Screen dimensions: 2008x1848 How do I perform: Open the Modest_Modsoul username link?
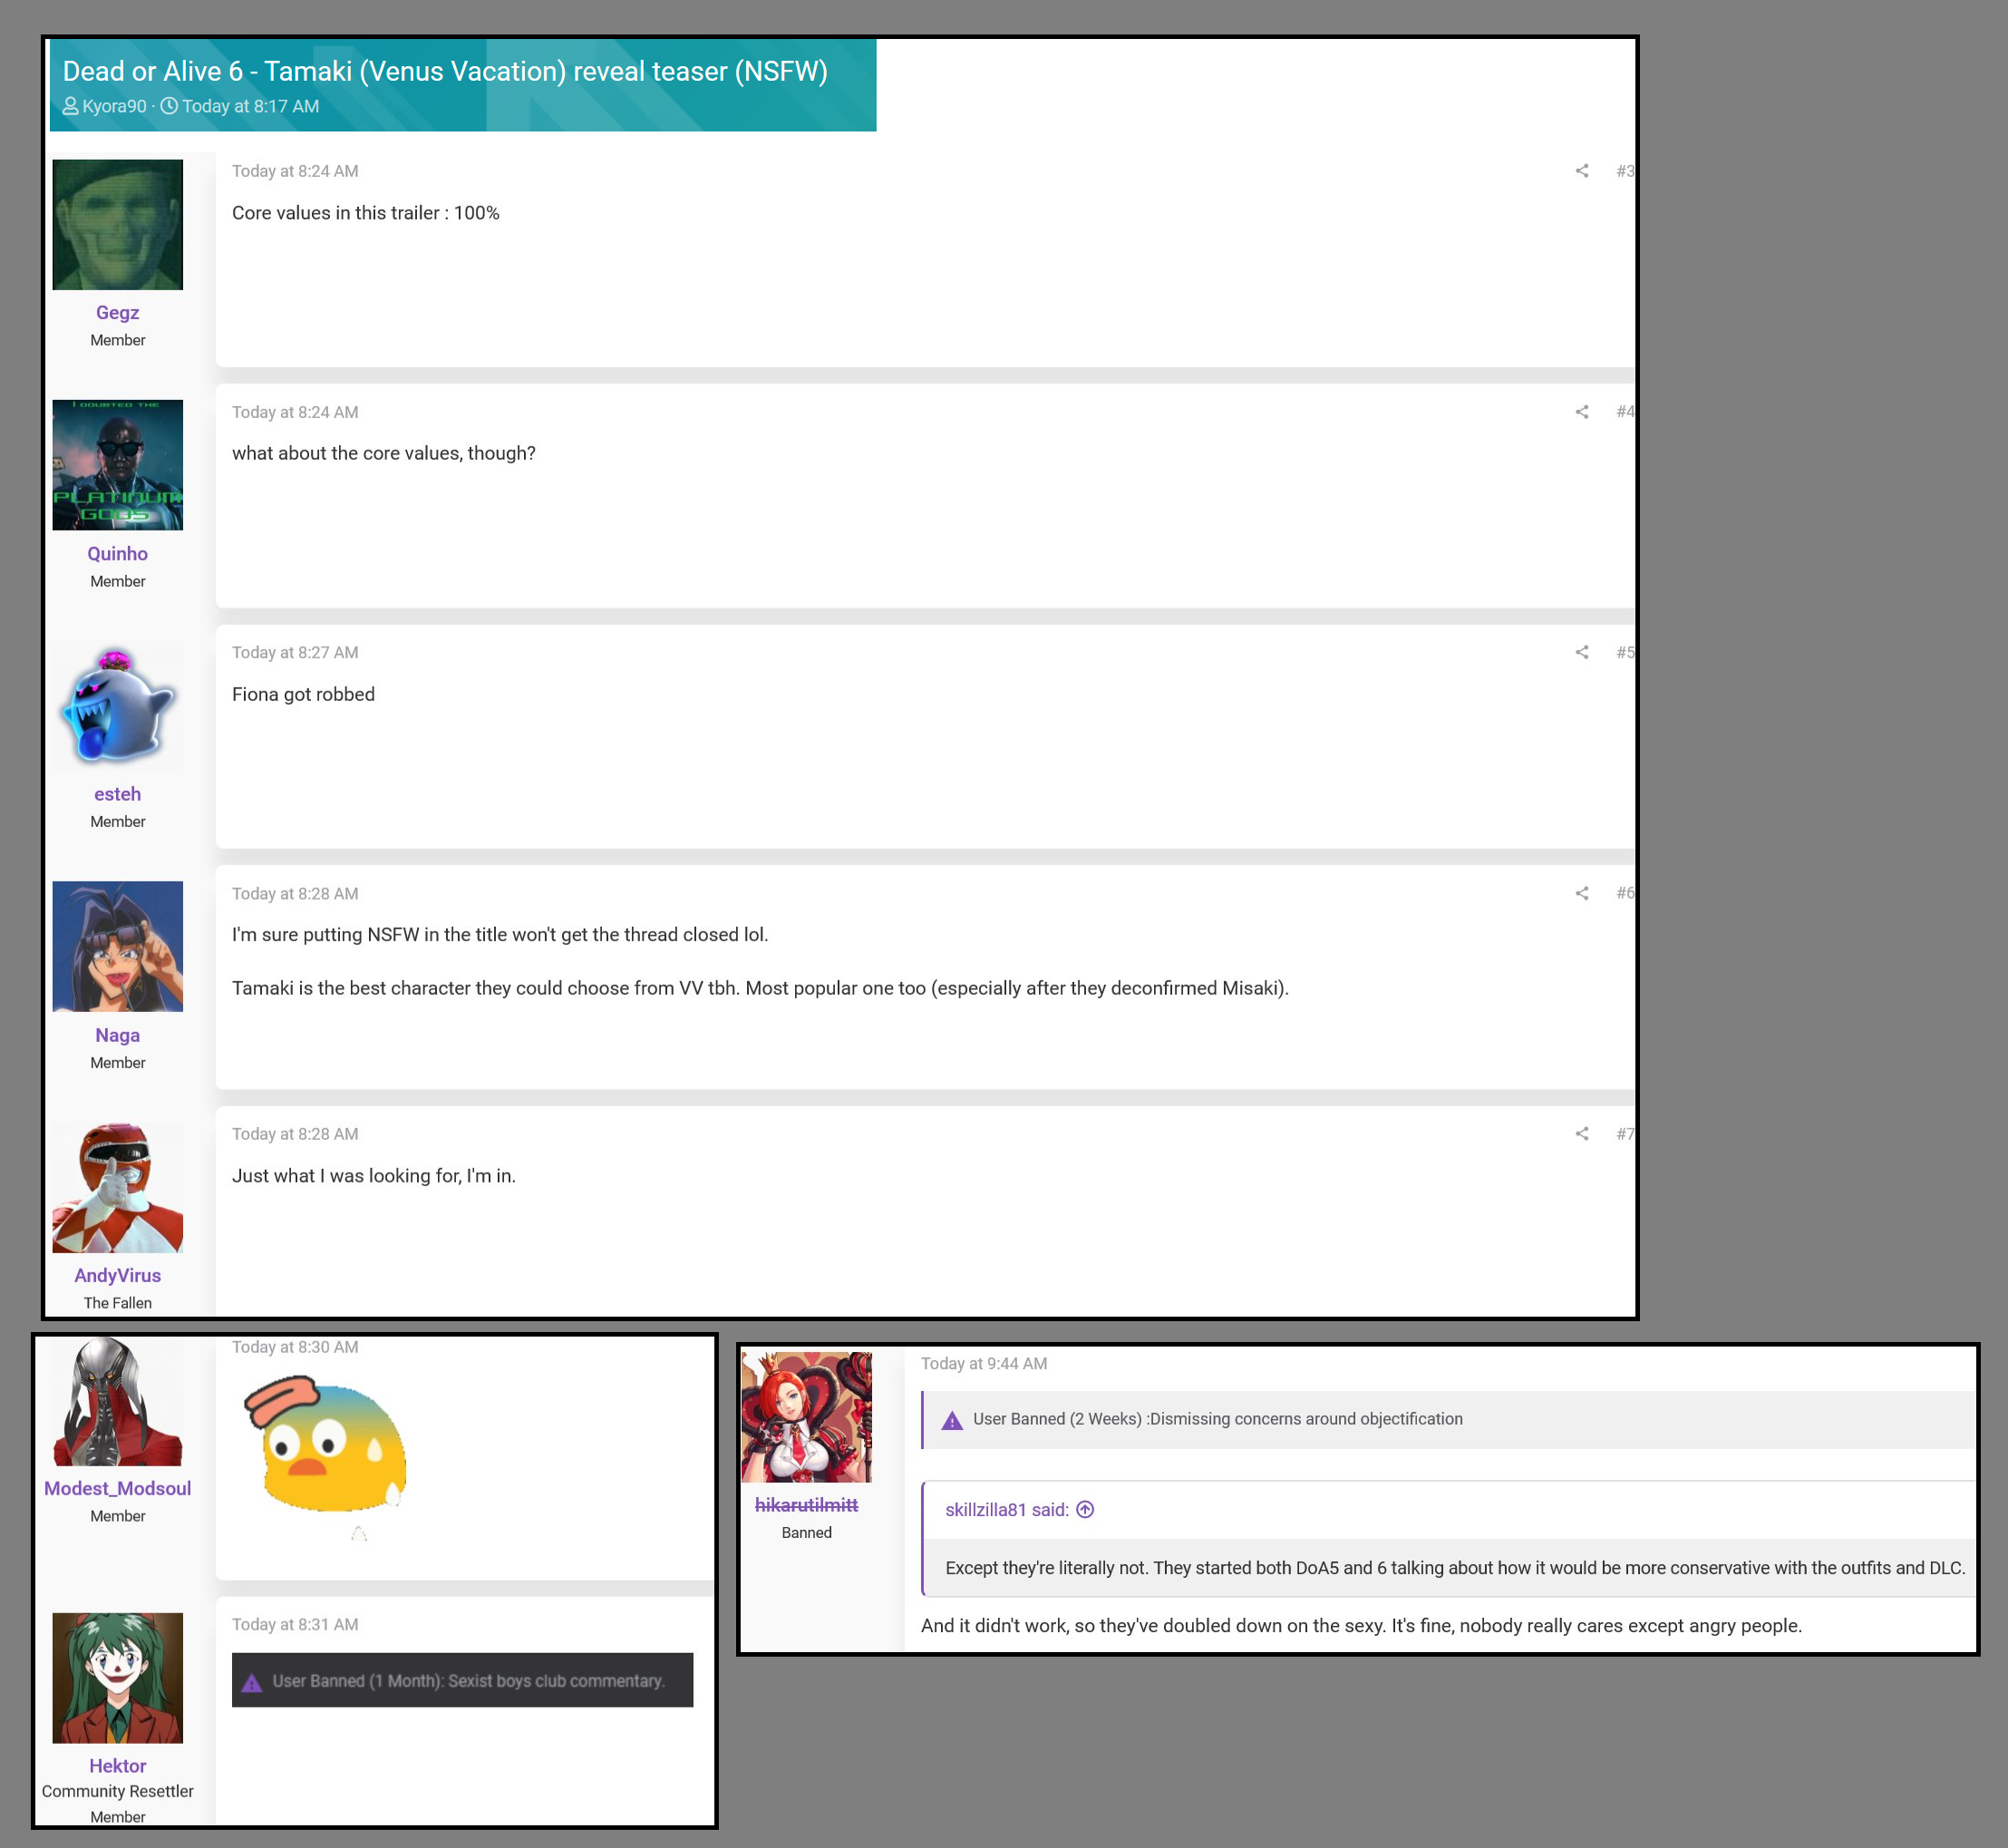pyautogui.click(x=118, y=1488)
